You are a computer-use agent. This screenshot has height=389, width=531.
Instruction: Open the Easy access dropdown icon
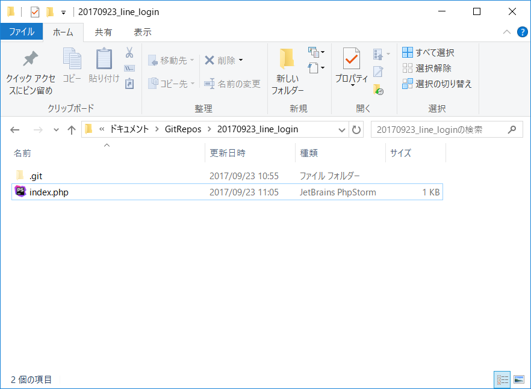pos(316,68)
